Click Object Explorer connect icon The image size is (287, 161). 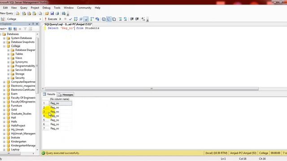click(10, 29)
